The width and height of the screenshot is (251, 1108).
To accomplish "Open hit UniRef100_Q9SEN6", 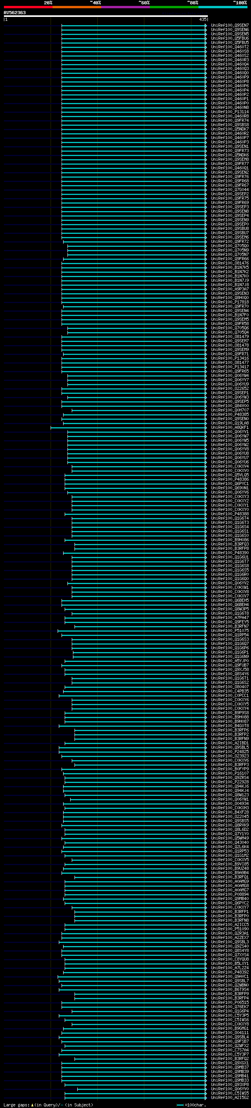I will [x=230, y=30].
